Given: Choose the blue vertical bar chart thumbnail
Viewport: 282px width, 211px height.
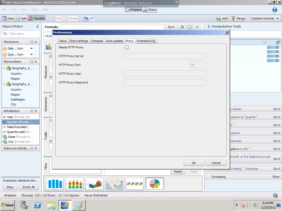Looking at the screenshot, I should coord(54,184).
